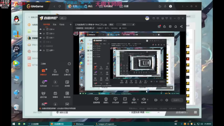Open the 主播任务 streamer tasks tool
Image resolution: width=224 pixels, height=126 pixels.
coord(67,72)
